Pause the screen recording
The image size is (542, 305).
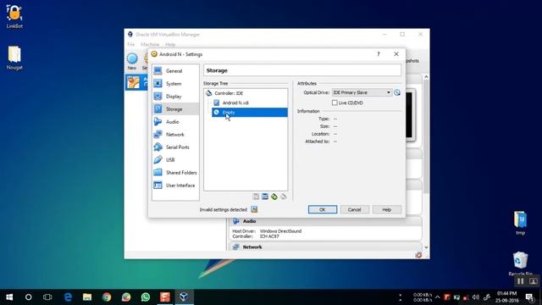(x=520, y=281)
